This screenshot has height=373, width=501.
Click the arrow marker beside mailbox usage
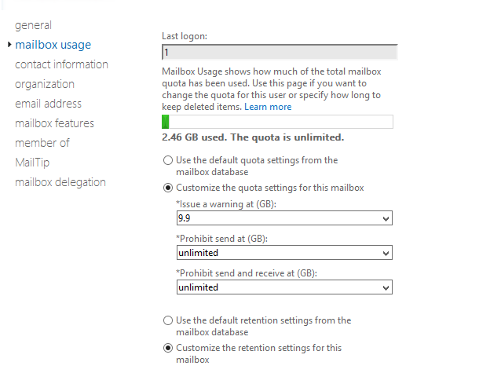pos(9,45)
